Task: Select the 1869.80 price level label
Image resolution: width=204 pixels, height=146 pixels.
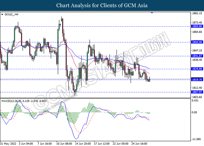Action: coord(197,26)
